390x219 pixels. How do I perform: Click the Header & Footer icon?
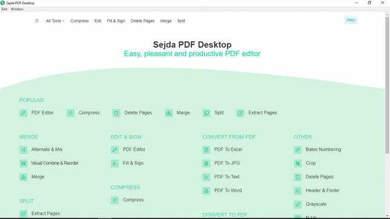click(297, 191)
